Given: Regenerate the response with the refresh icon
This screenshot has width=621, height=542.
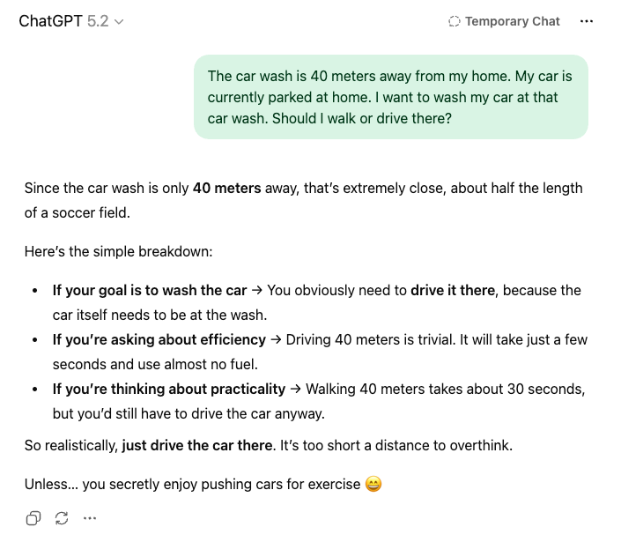Looking at the screenshot, I should [62, 518].
